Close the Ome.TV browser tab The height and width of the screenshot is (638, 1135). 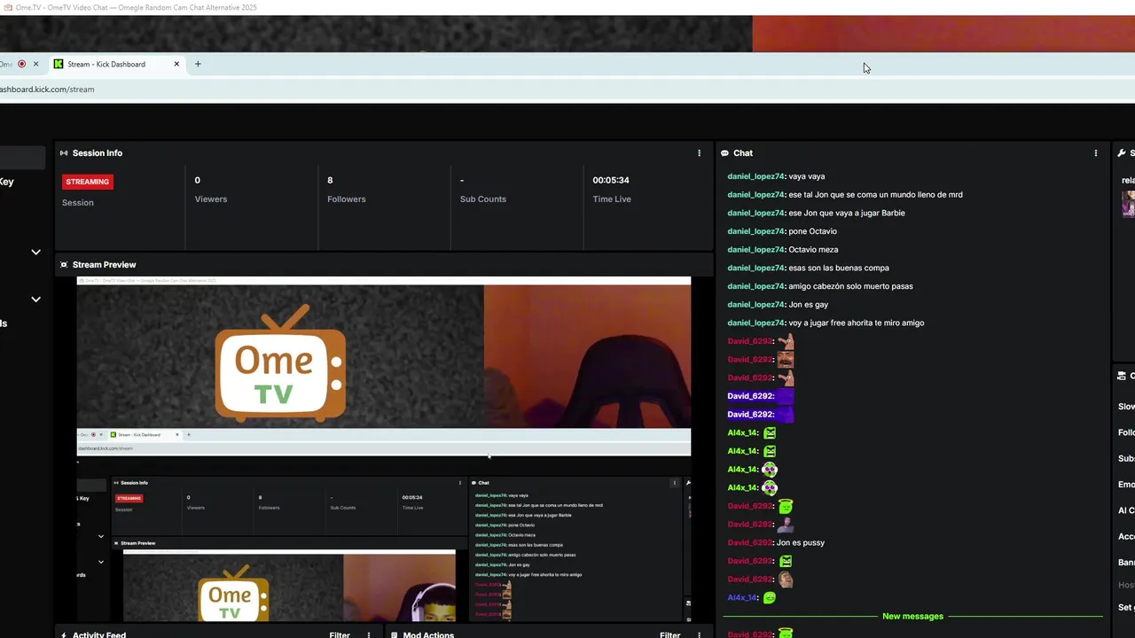(x=36, y=64)
